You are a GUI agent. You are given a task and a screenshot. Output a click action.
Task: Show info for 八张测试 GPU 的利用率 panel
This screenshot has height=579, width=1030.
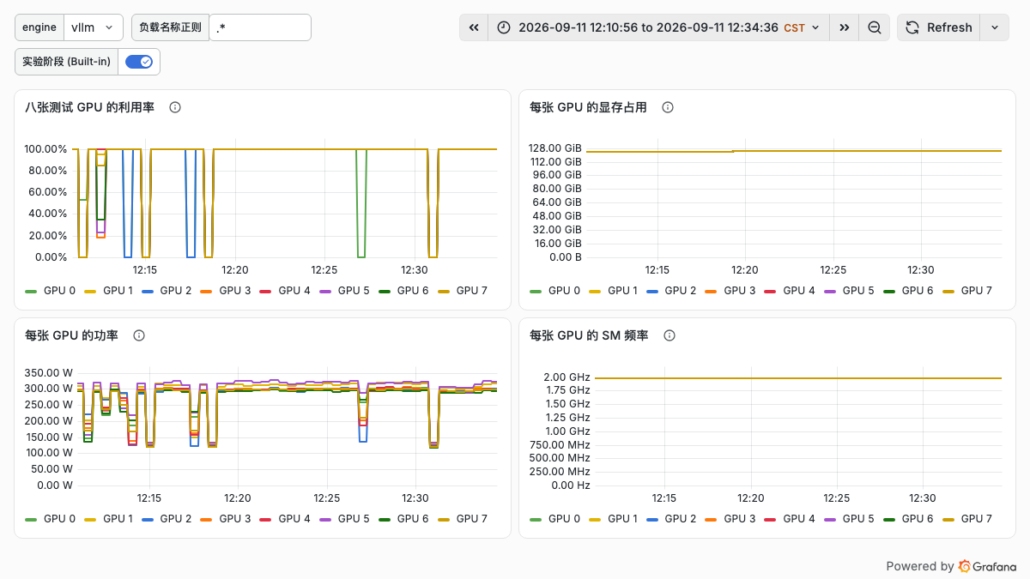pyautogui.click(x=175, y=107)
